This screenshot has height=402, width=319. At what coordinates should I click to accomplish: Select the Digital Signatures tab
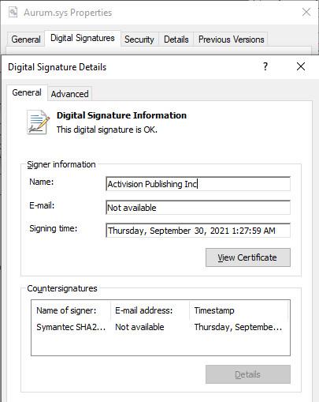83,39
